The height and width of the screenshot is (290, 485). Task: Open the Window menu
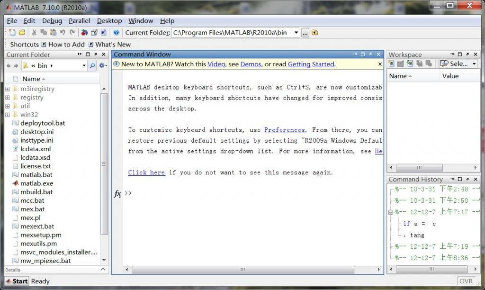(141, 21)
